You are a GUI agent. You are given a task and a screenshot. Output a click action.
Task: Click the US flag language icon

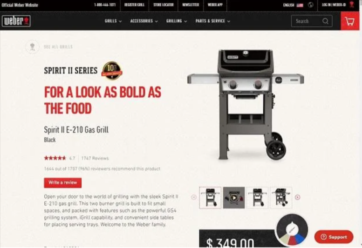point(300,5)
